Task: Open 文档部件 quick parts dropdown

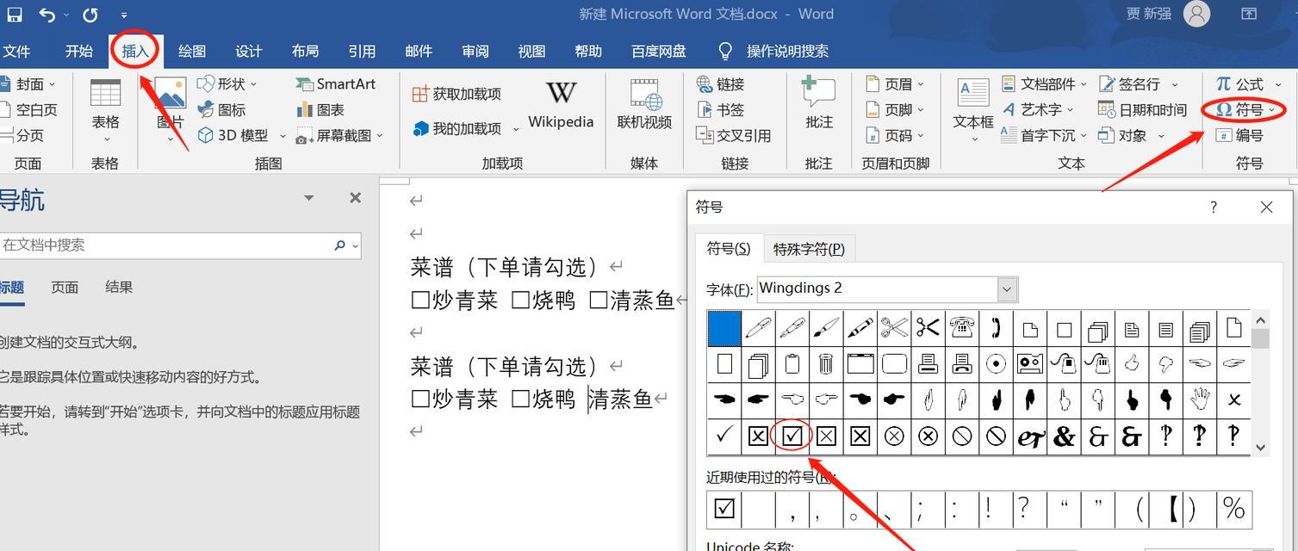Action: pos(1045,84)
